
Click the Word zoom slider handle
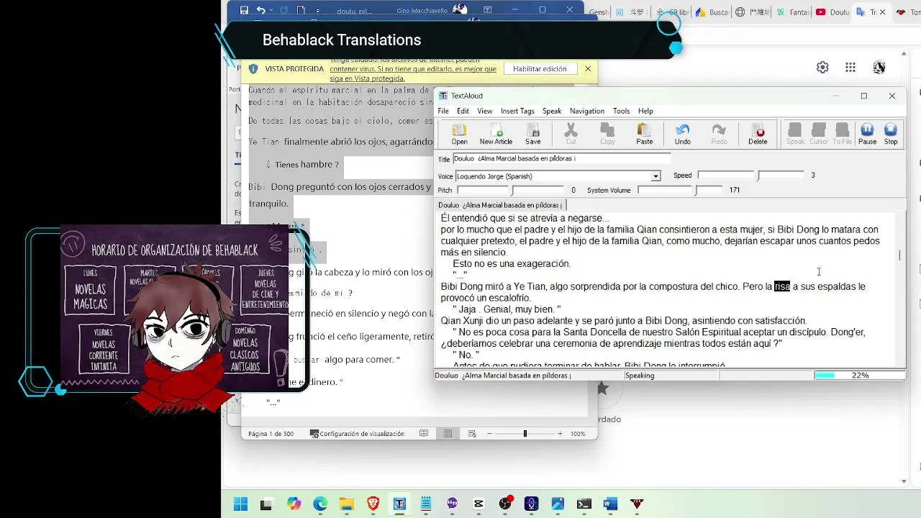coord(525,434)
